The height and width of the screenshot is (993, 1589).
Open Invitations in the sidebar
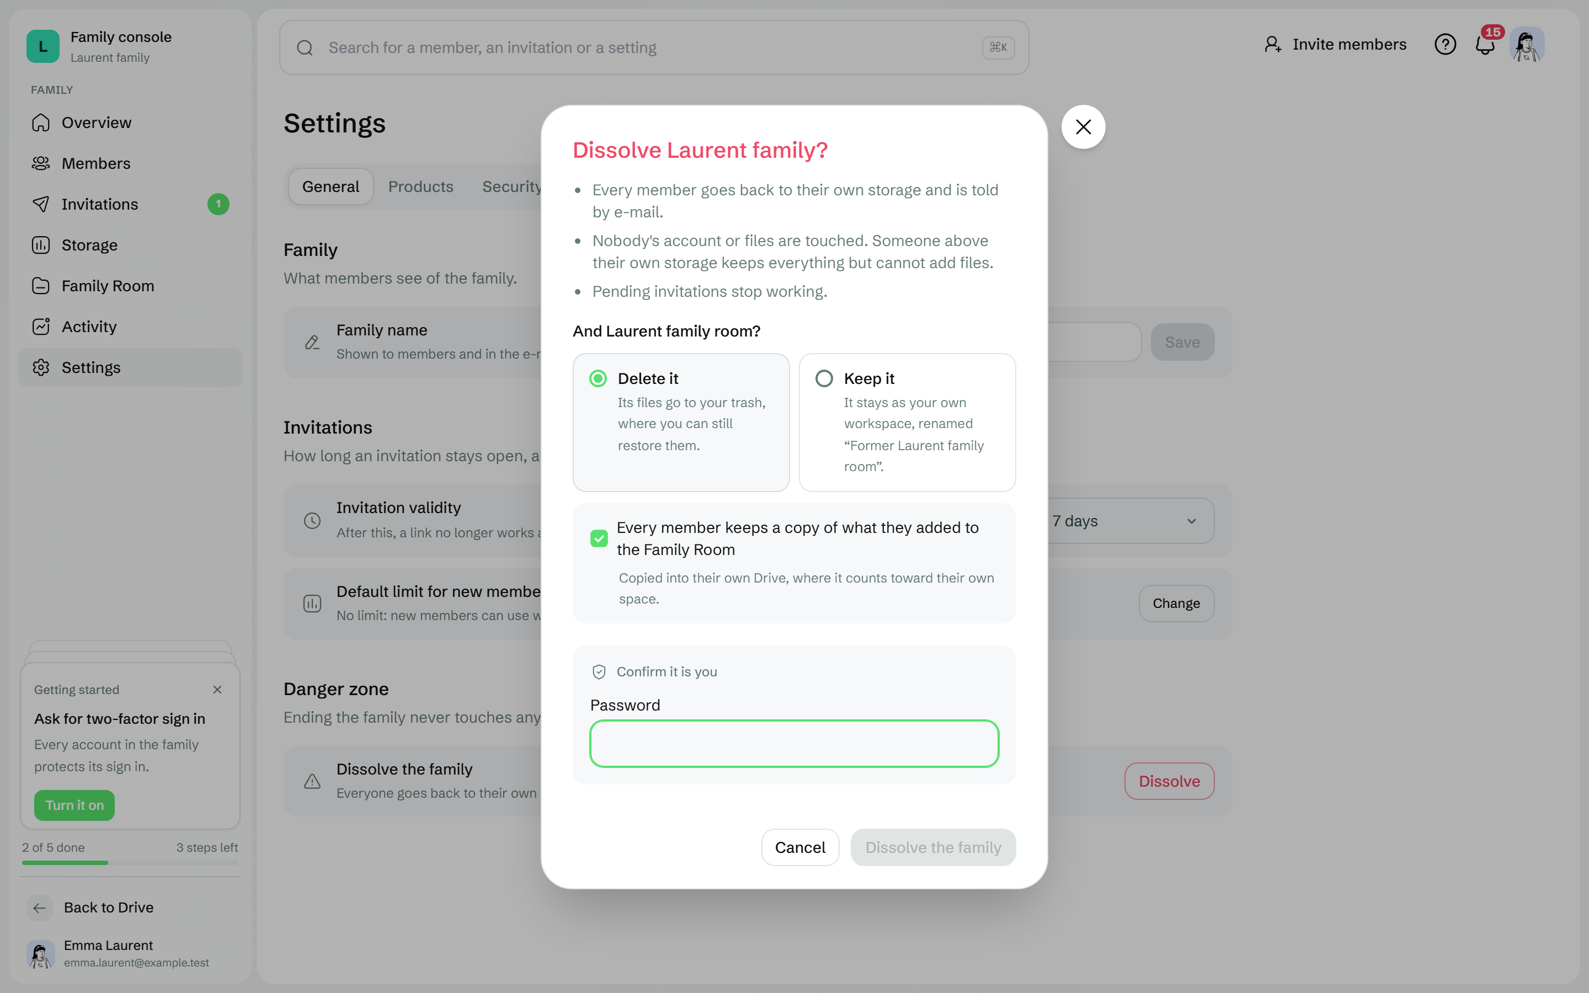pos(130,204)
